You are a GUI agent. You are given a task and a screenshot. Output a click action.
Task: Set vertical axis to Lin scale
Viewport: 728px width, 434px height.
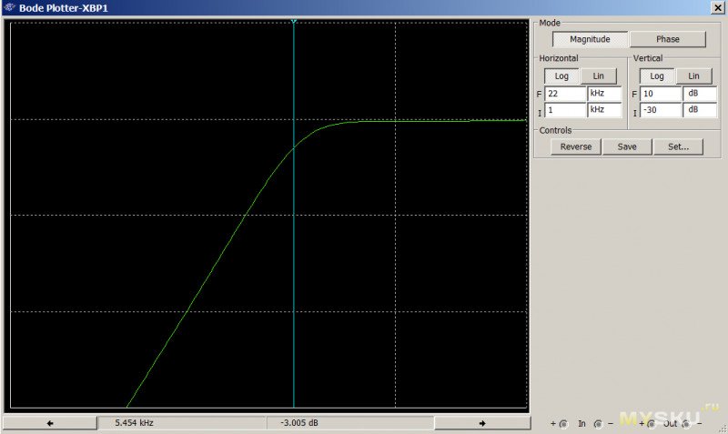pos(693,76)
